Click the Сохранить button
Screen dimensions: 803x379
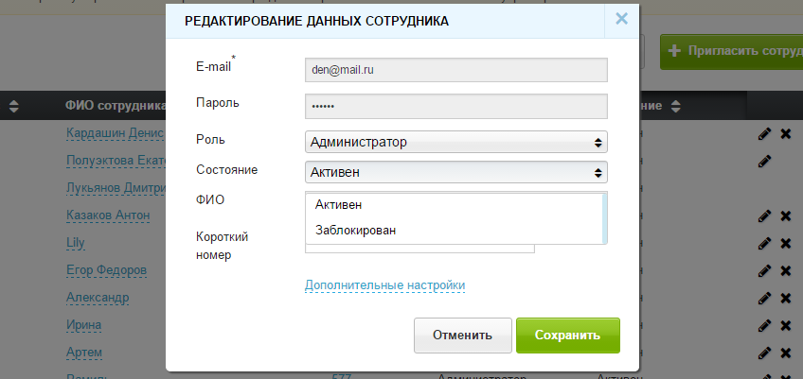point(568,336)
